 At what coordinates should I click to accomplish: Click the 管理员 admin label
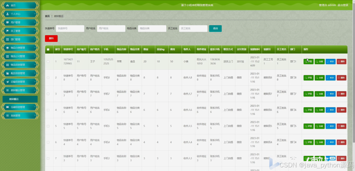[327, 5]
